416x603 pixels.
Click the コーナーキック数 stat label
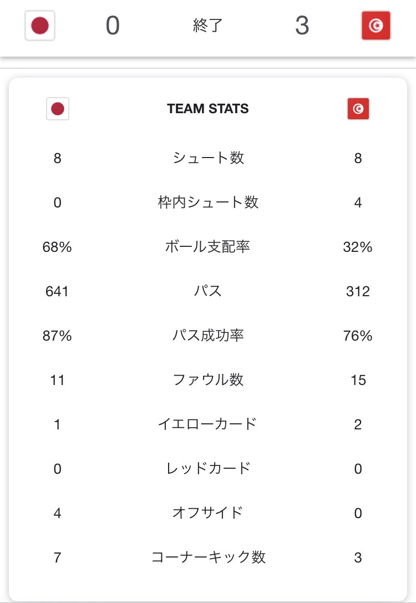(208, 558)
